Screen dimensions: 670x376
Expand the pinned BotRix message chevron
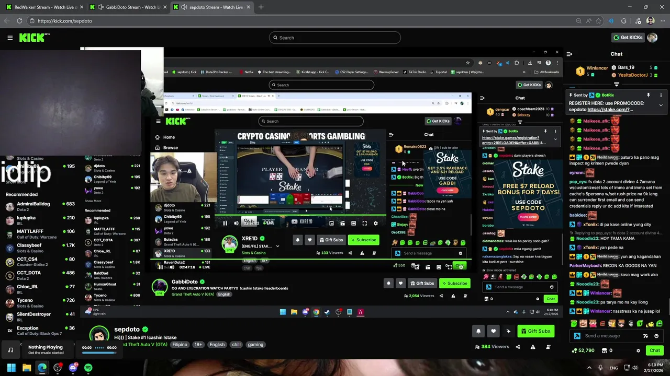point(661,105)
